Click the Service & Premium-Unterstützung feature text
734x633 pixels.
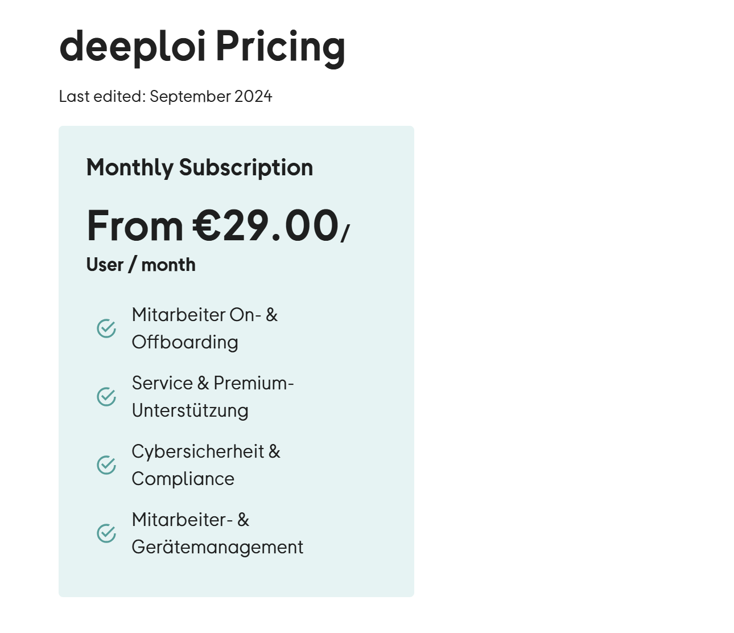pyautogui.click(x=213, y=397)
